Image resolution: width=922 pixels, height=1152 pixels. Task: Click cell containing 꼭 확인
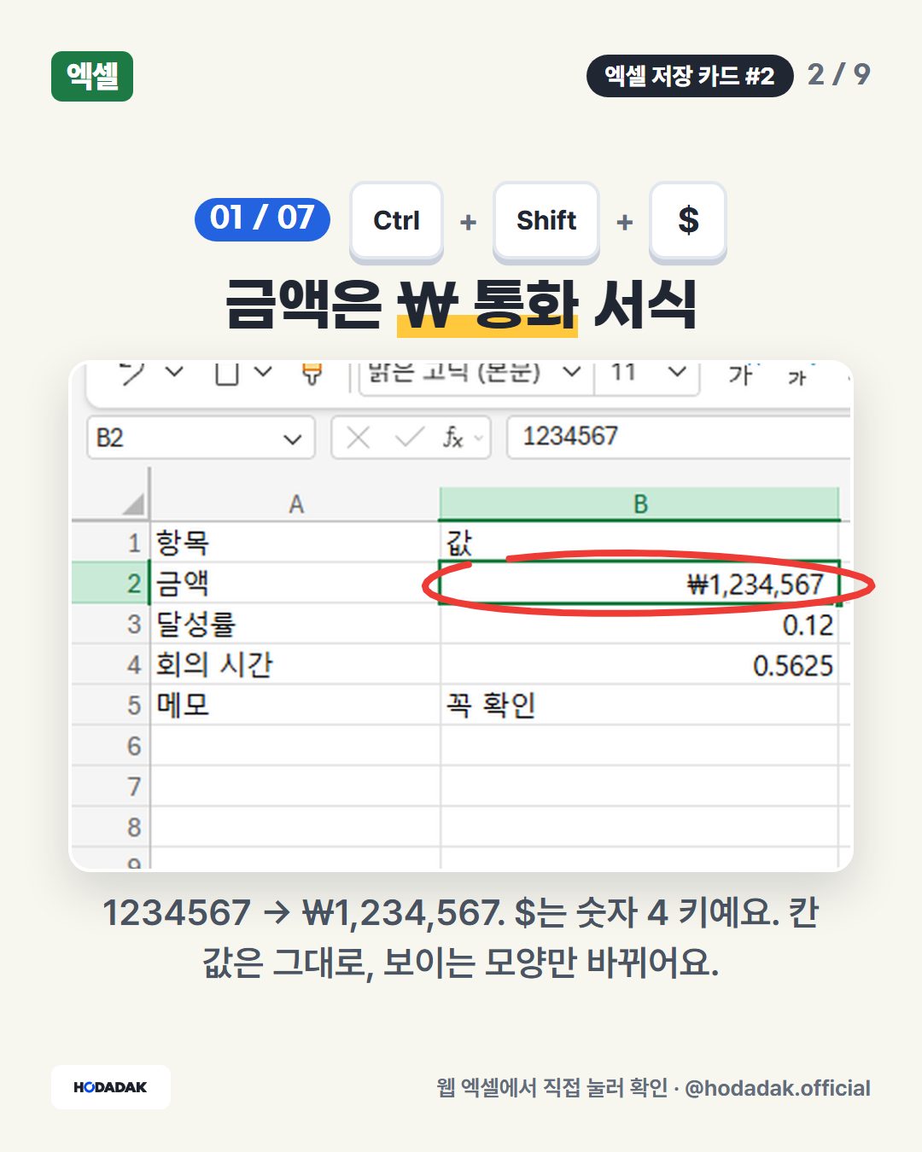tap(639, 705)
